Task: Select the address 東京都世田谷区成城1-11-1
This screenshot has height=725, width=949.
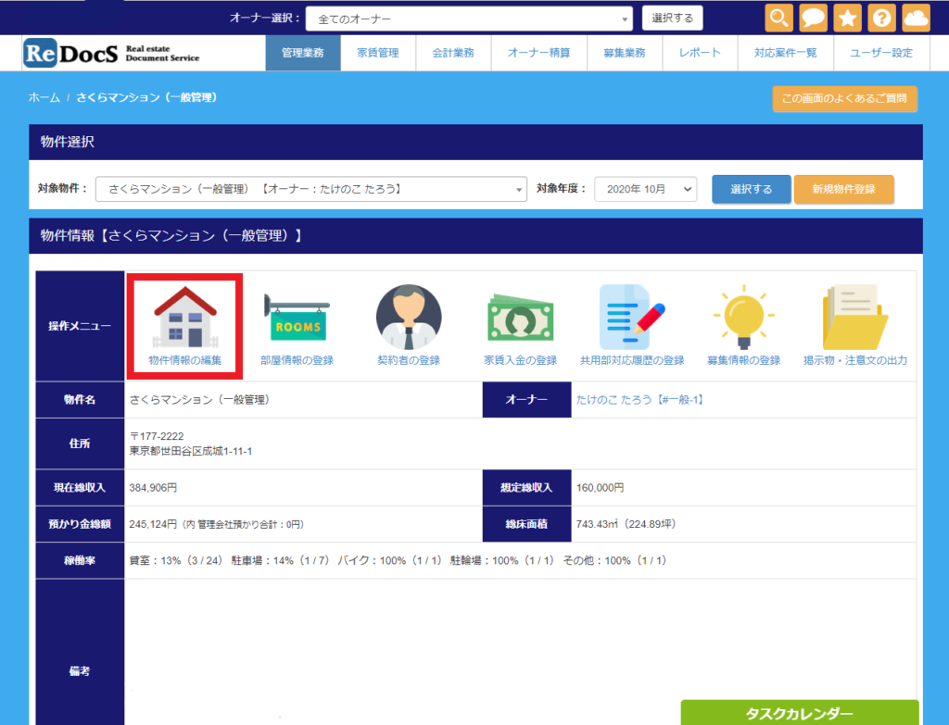Action: (191, 451)
